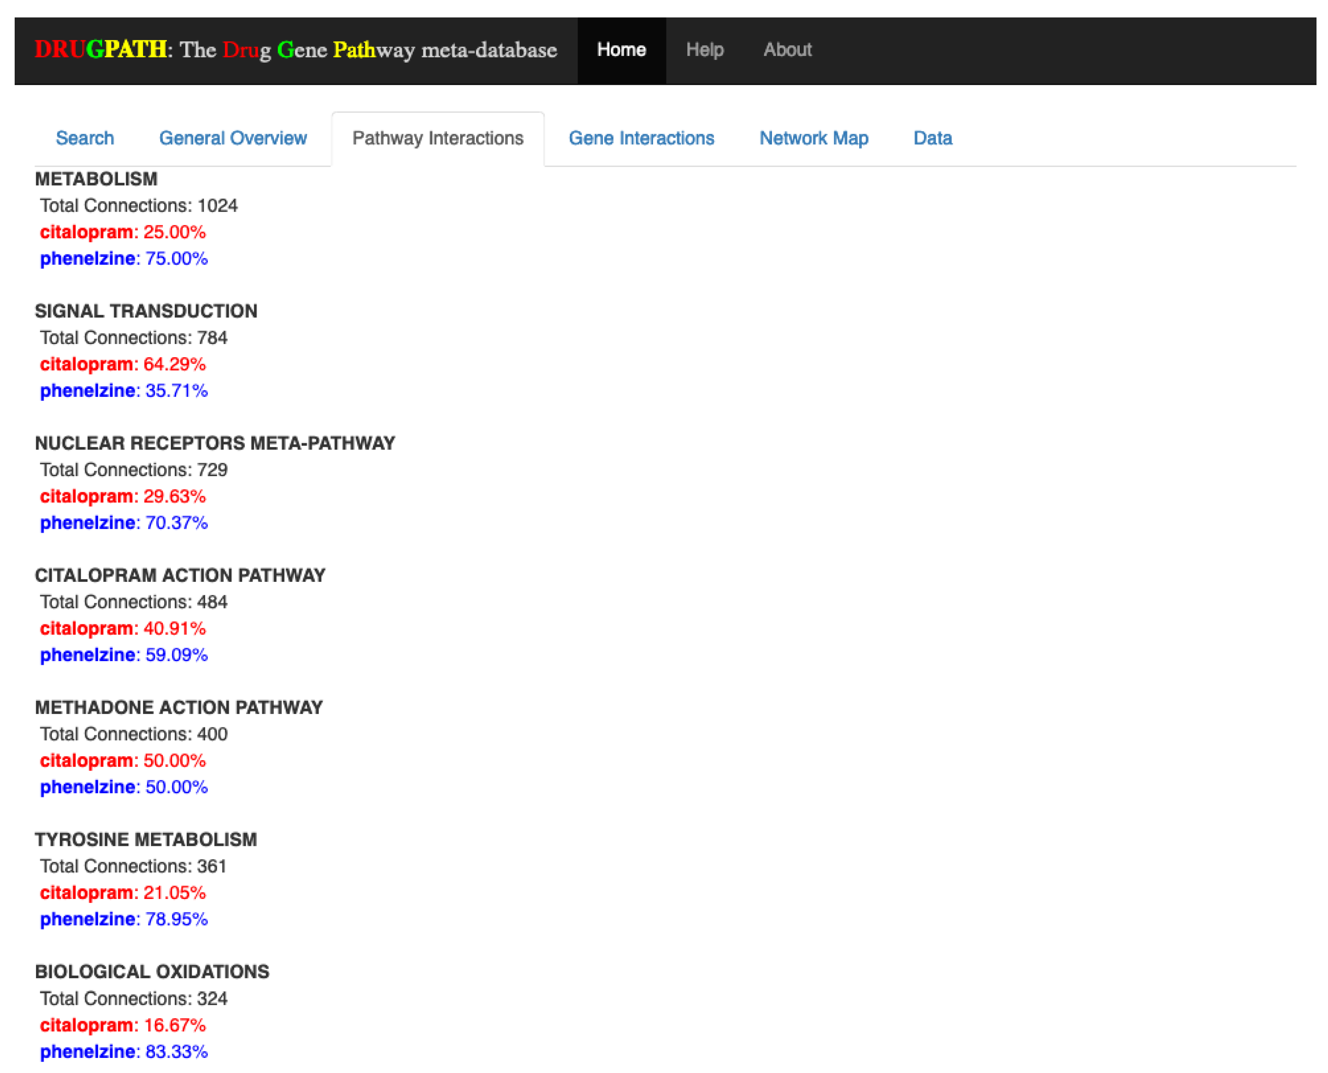The width and height of the screenshot is (1328, 1073).
Task: Click the DRUGPATH brand logo title
Action: click(295, 50)
